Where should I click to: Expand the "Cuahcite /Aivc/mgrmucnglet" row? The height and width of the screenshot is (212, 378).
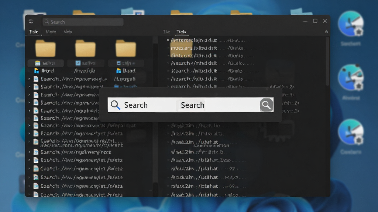coord(30,169)
